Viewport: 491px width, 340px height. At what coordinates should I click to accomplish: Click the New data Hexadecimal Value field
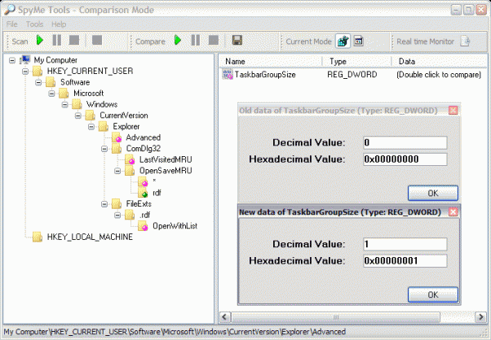pos(405,261)
